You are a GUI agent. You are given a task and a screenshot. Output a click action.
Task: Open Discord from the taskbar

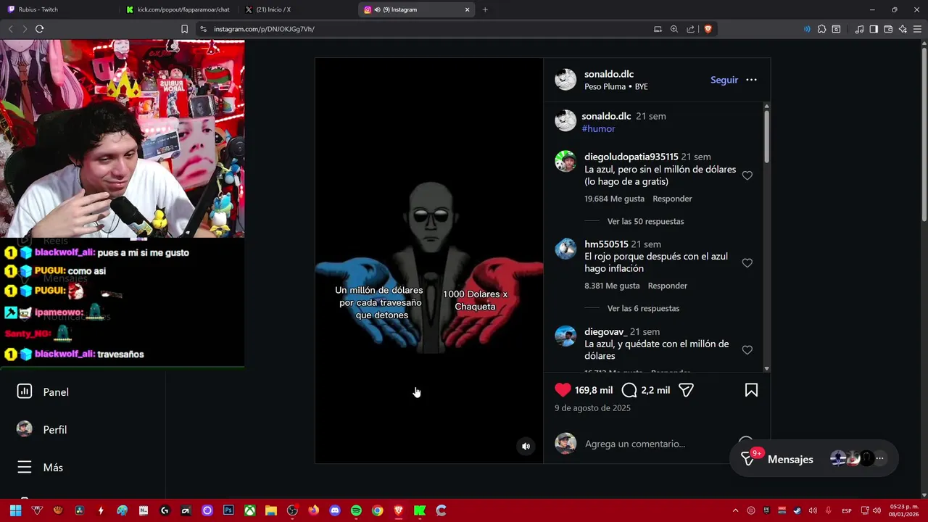[x=335, y=510]
